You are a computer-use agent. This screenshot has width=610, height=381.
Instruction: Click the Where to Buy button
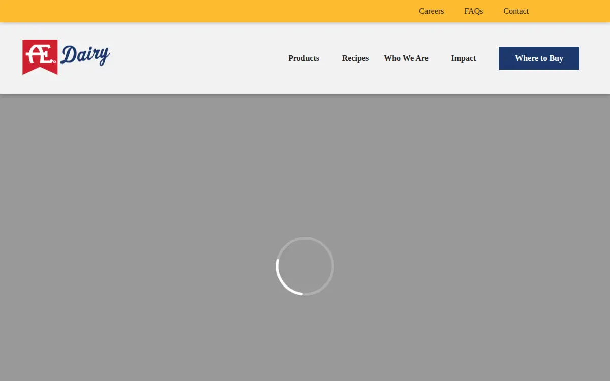pos(539,58)
